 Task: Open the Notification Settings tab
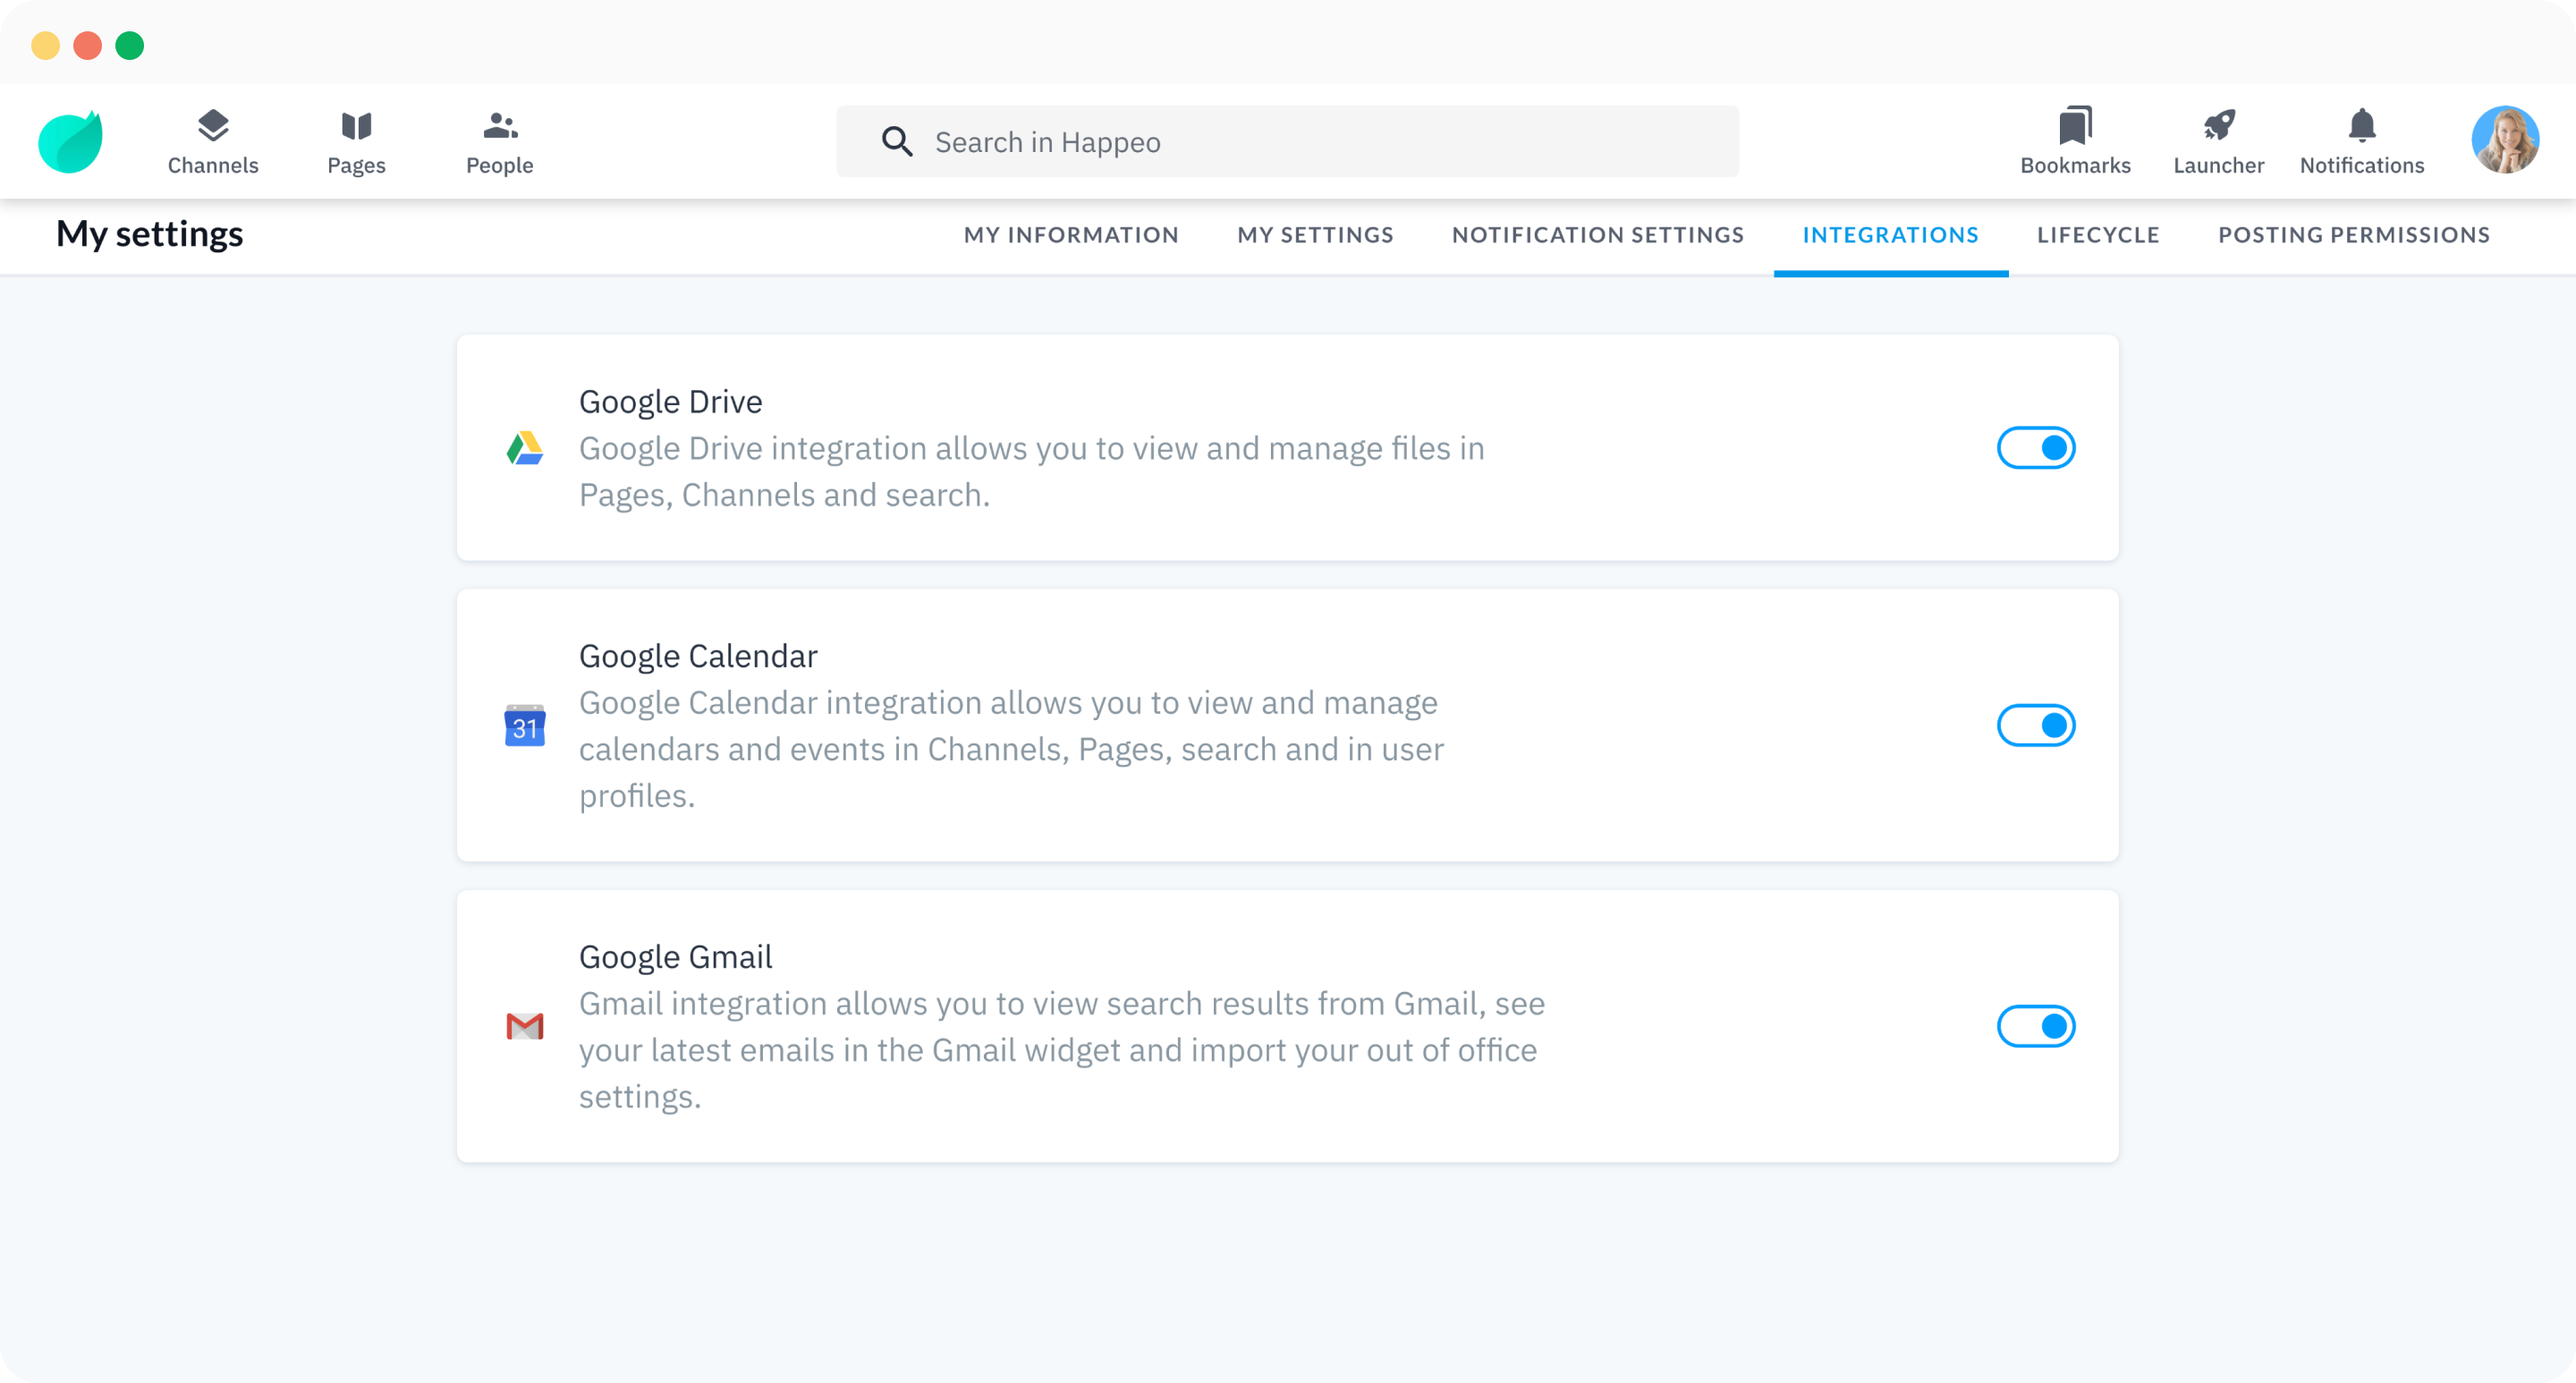coord(1598,235)
